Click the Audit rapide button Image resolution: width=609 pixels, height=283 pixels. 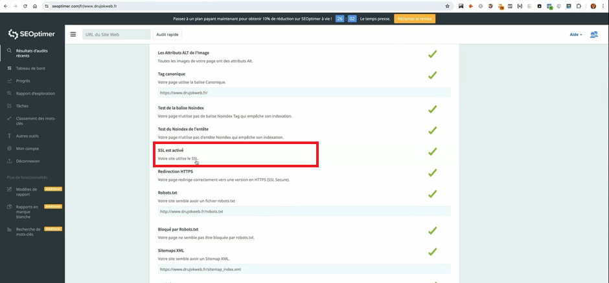click(167, 34)
